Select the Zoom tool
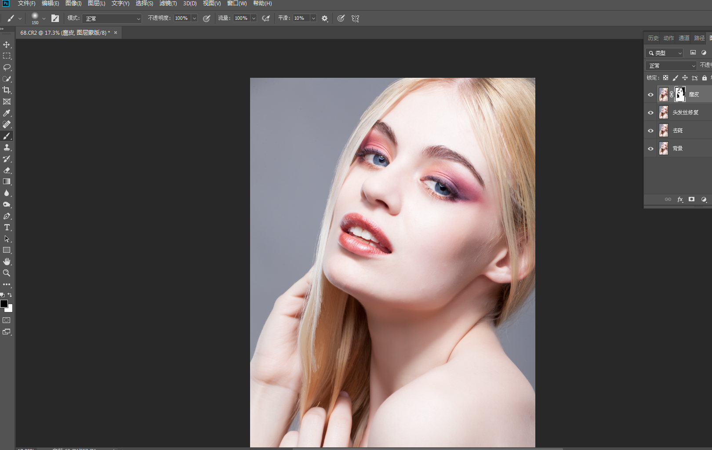This screenshot has width=712, height=450. [7, 273]
